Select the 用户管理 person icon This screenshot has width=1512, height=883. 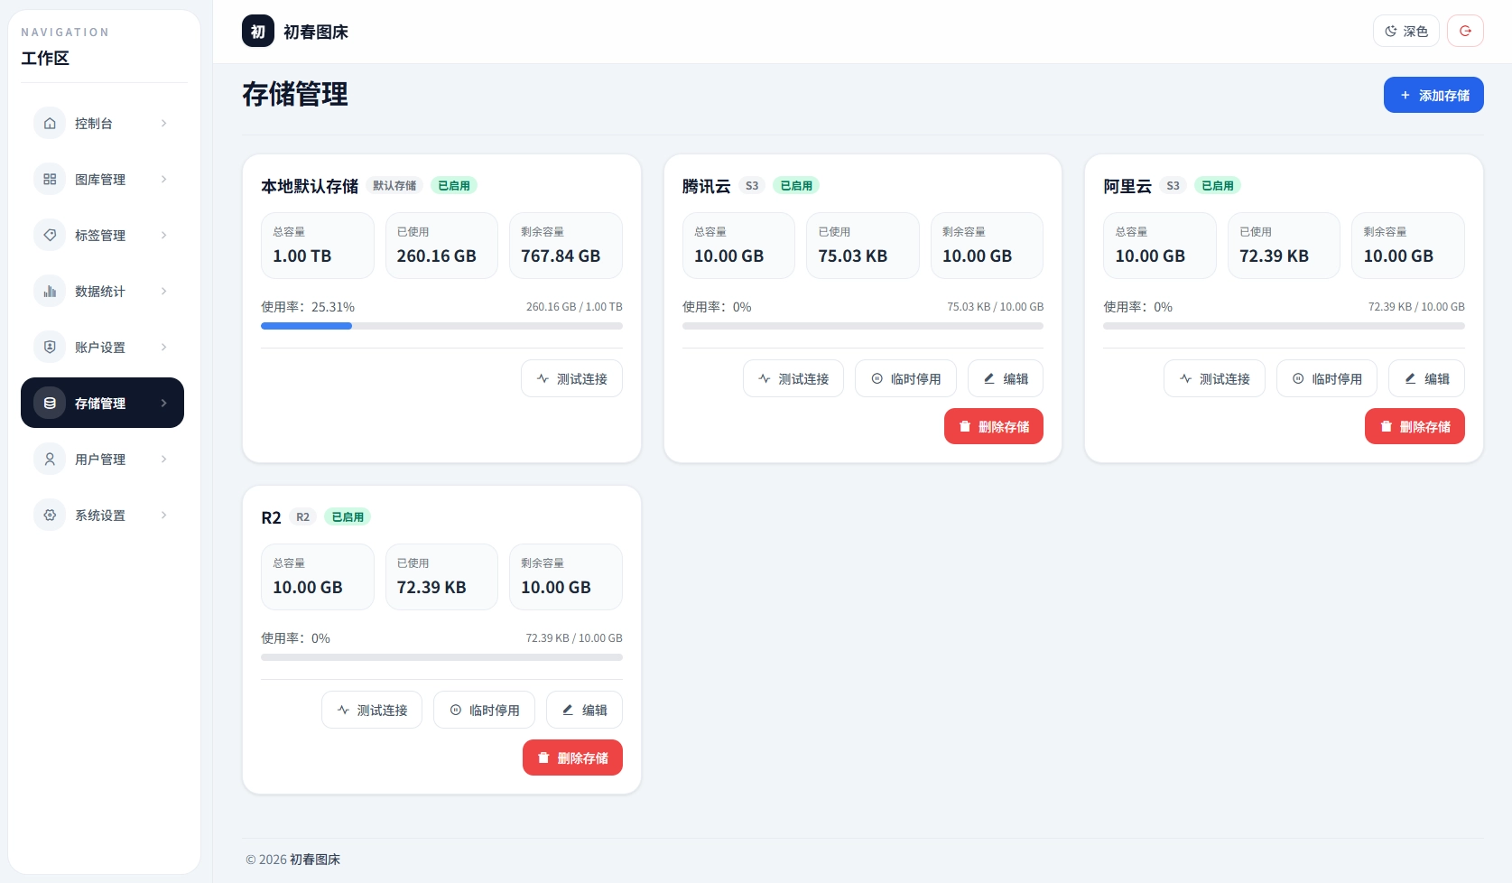point(50,459)
